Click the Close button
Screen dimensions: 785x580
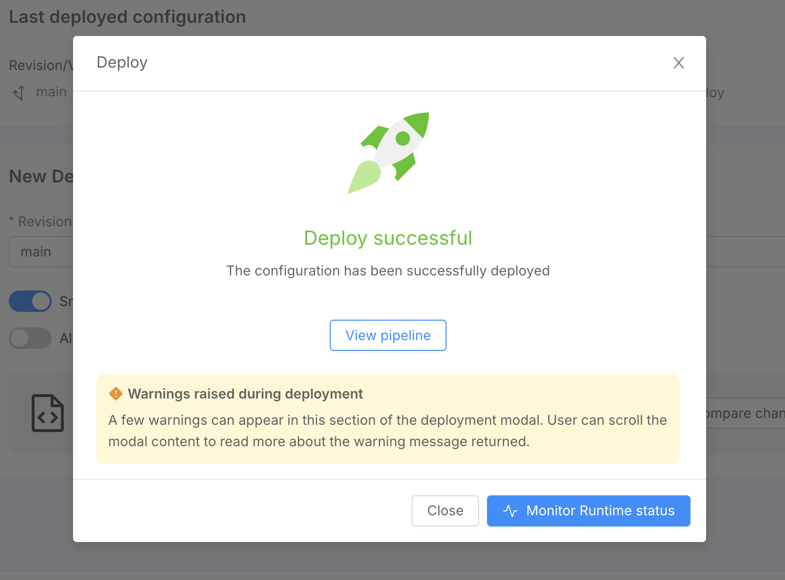coord(445,510)
